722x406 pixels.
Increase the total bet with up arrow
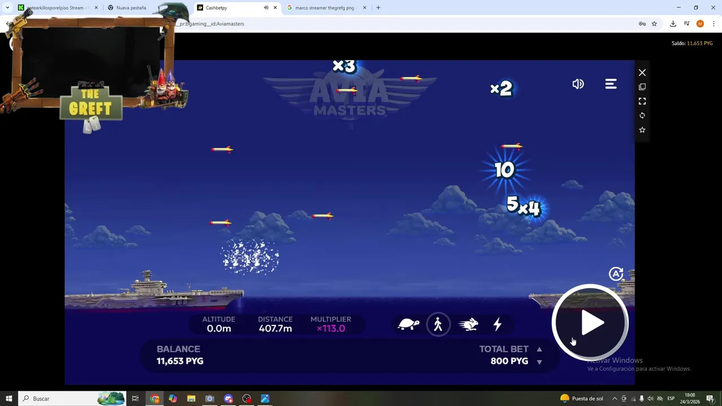coord(539,349)
